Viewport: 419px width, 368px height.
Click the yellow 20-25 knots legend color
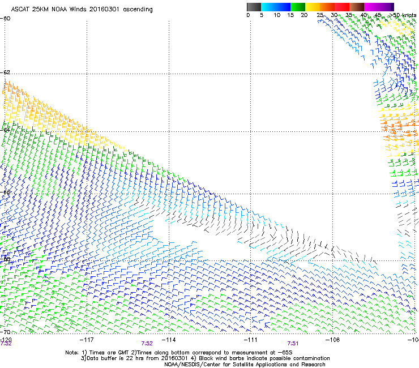click(313, 7)
